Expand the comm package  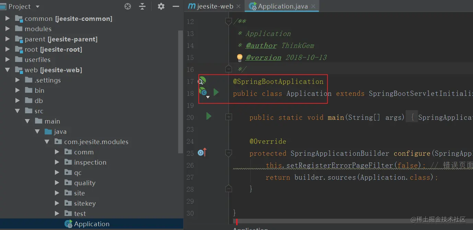tap(57, 152)
